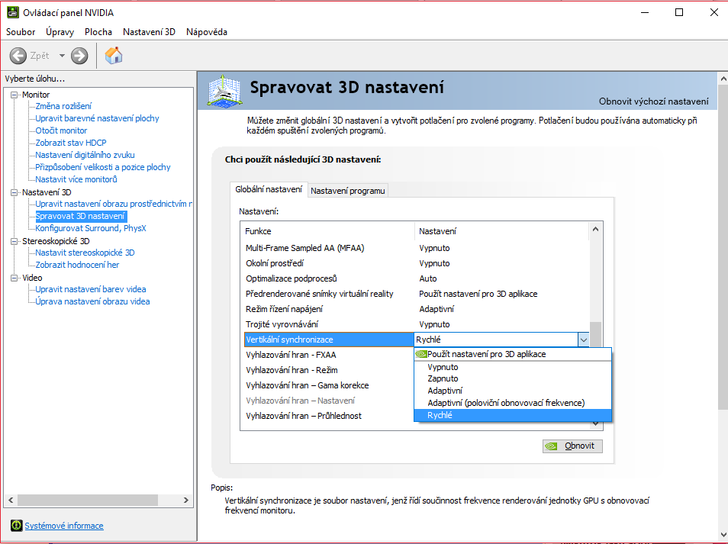This screenshot has width=728, height=544.
Task: Open the Nápověda menu
Action: point(207,31)
